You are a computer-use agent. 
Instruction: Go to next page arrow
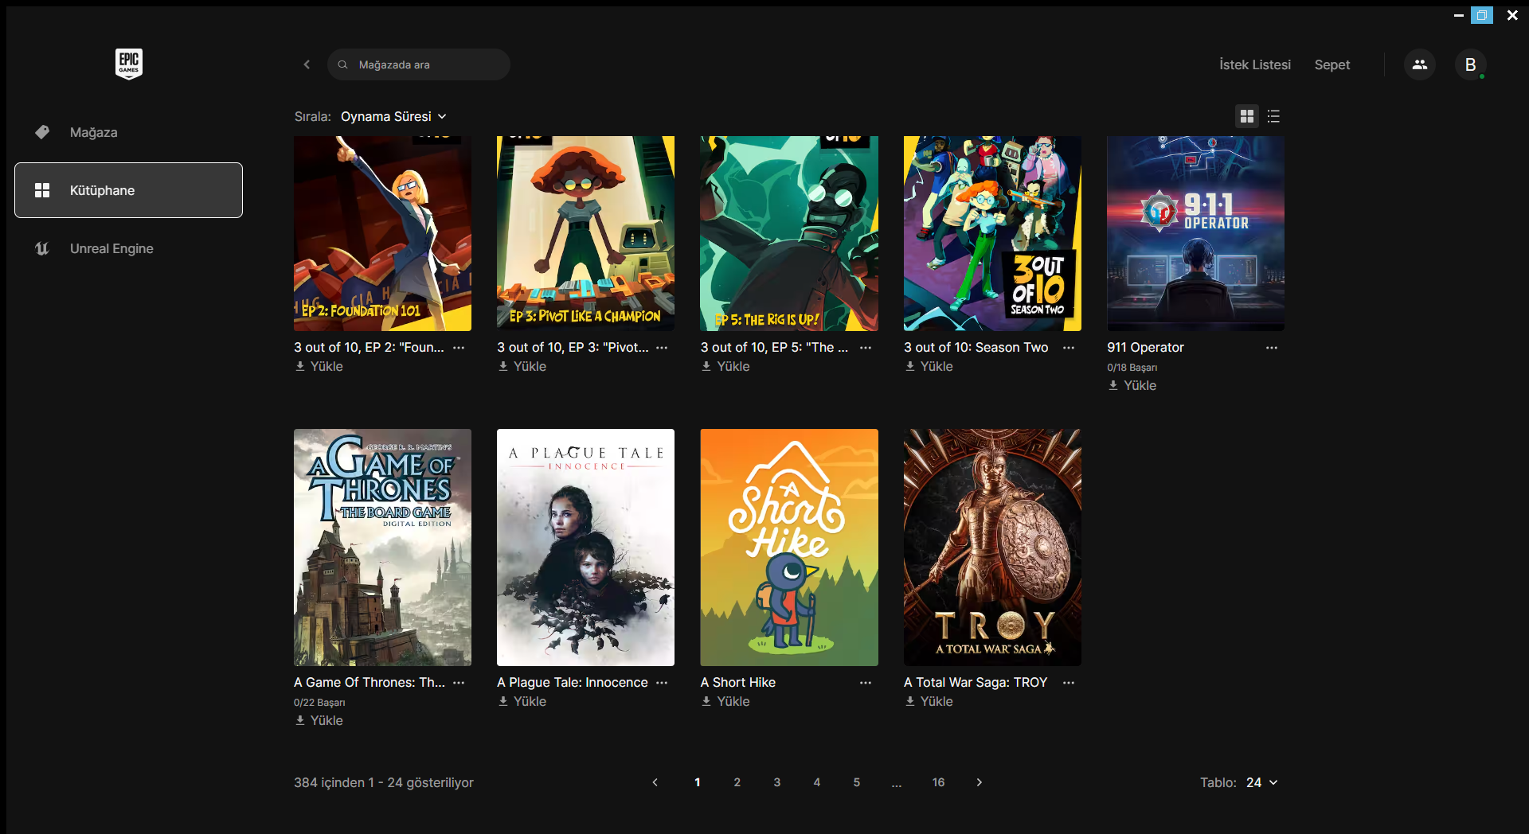pos(980,782)
